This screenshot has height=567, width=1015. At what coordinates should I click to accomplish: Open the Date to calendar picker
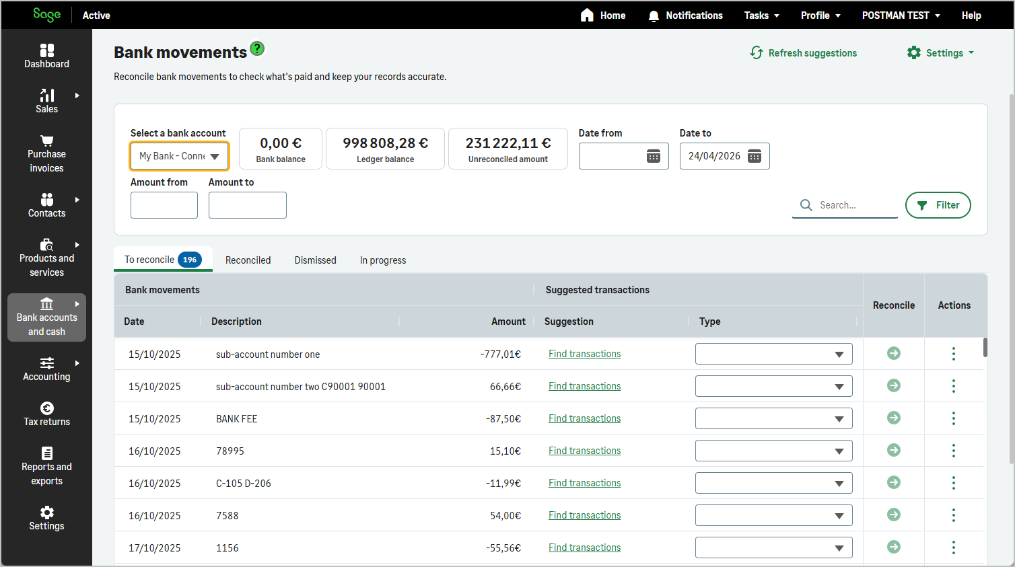pyautogui.click(x=755, y=156)
